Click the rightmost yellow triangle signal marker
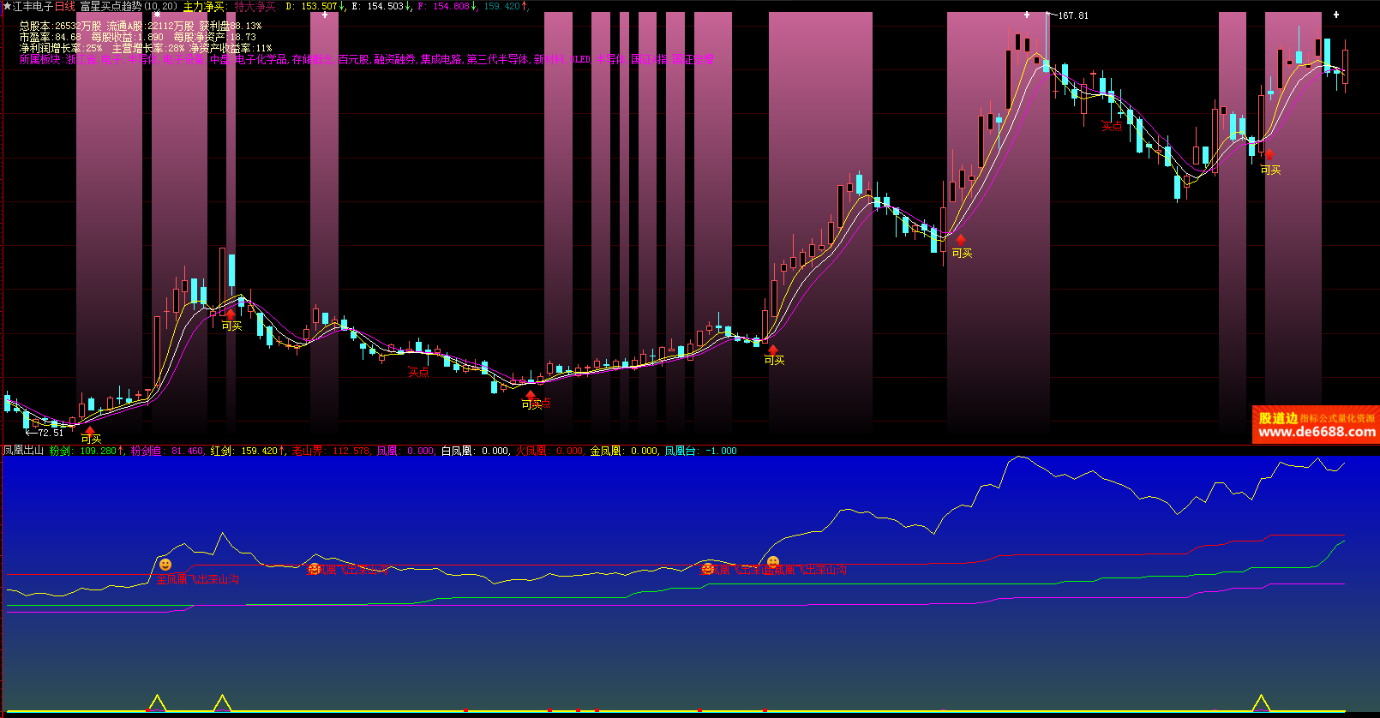Image resolution: width=1380 pixels, height=718 pixels. pyautogui.click(x=1261, y=703)
